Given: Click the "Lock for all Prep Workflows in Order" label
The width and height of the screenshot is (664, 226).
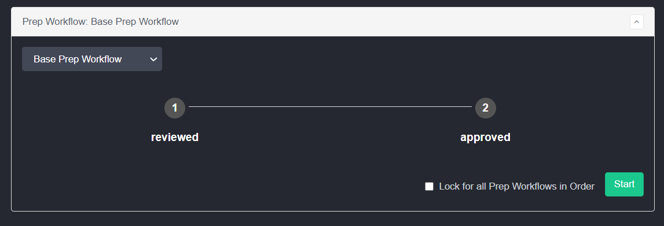Looking at the screenshot, I should coord(516,186).
